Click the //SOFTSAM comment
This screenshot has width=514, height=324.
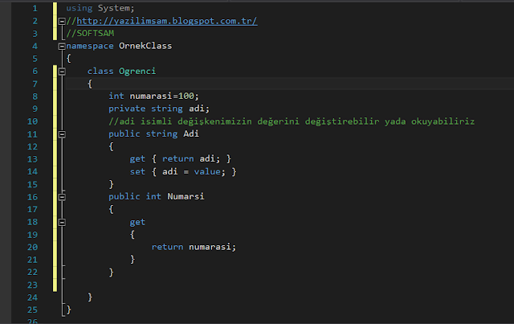click(90, 34)
